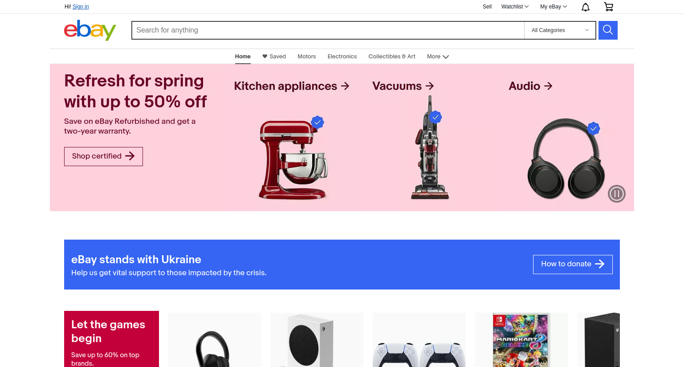Focus the Search for anything field

[x=328, y=30]
